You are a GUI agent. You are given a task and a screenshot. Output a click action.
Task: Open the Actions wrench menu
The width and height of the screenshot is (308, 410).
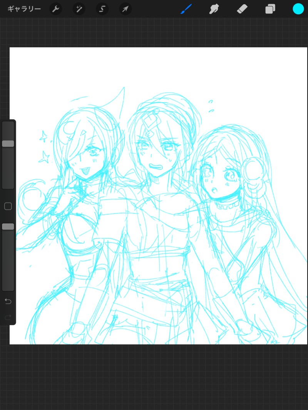[x=56, y=9]
